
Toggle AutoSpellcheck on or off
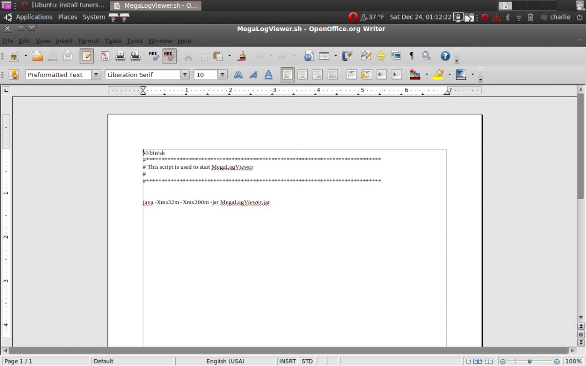click(169, 56)
